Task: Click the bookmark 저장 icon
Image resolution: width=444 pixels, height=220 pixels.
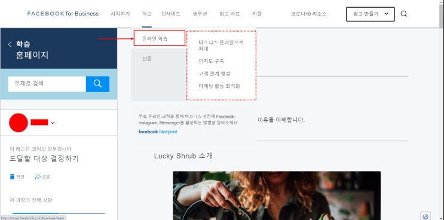Action: pos(12,177)
